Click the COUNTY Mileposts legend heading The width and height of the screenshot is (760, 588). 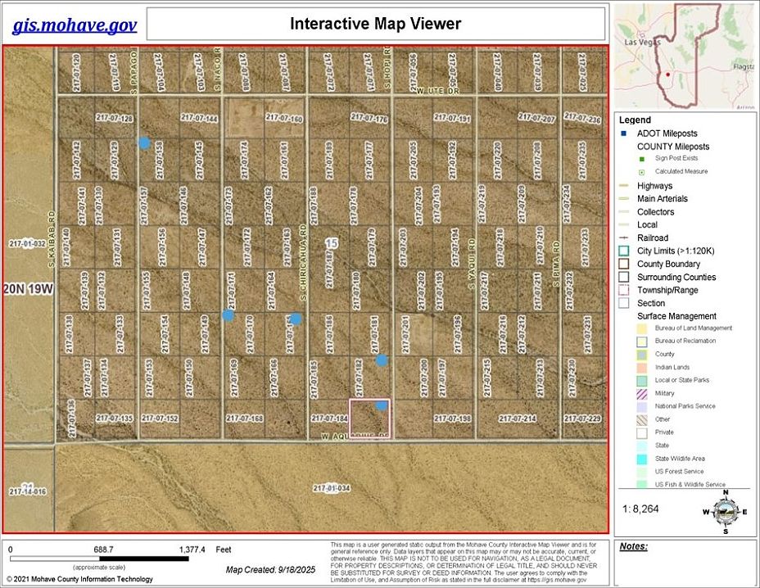click(x=673, y=147)
